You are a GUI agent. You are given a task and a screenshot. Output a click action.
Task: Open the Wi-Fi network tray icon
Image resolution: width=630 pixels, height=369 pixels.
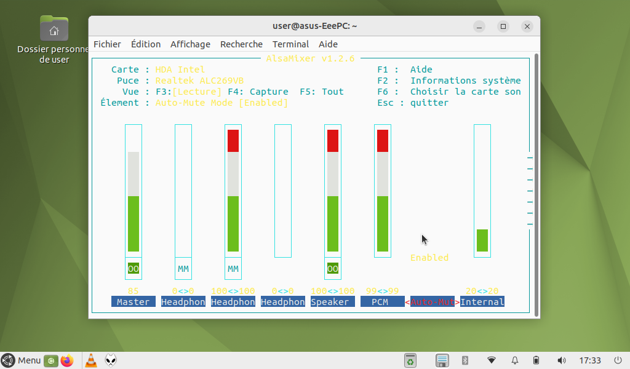point(492,360)
